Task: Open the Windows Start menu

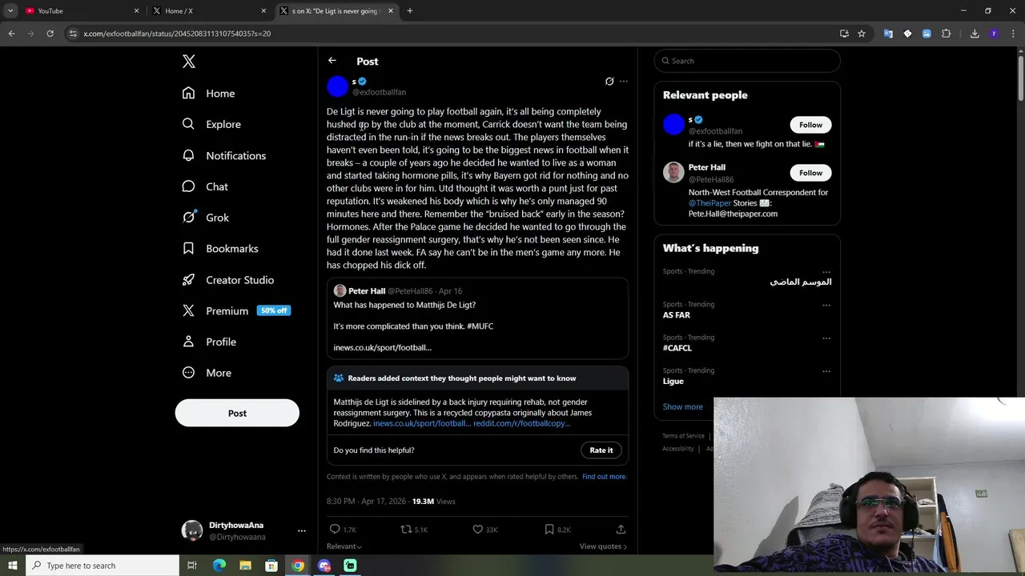Action: pyautogui.click(x=12, y=566)
